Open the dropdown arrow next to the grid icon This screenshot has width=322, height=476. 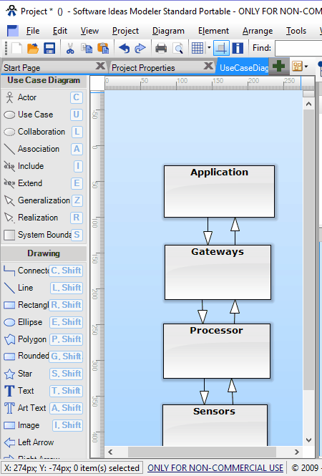point(209,48)
